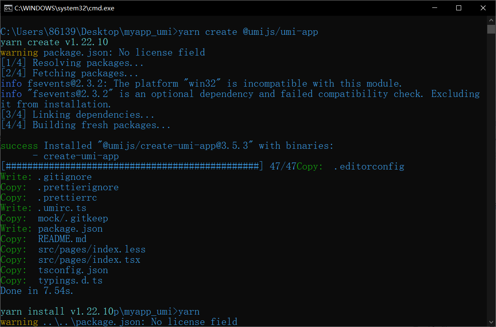The image size is (496, 327).
Task: Click the minimize icon on the title bar
Action: coord(434,7)
